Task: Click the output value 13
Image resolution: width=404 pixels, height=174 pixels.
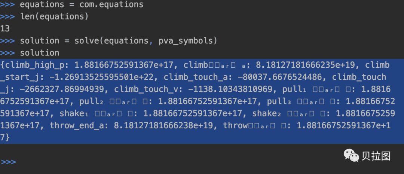Action: (x=5, y=29)
